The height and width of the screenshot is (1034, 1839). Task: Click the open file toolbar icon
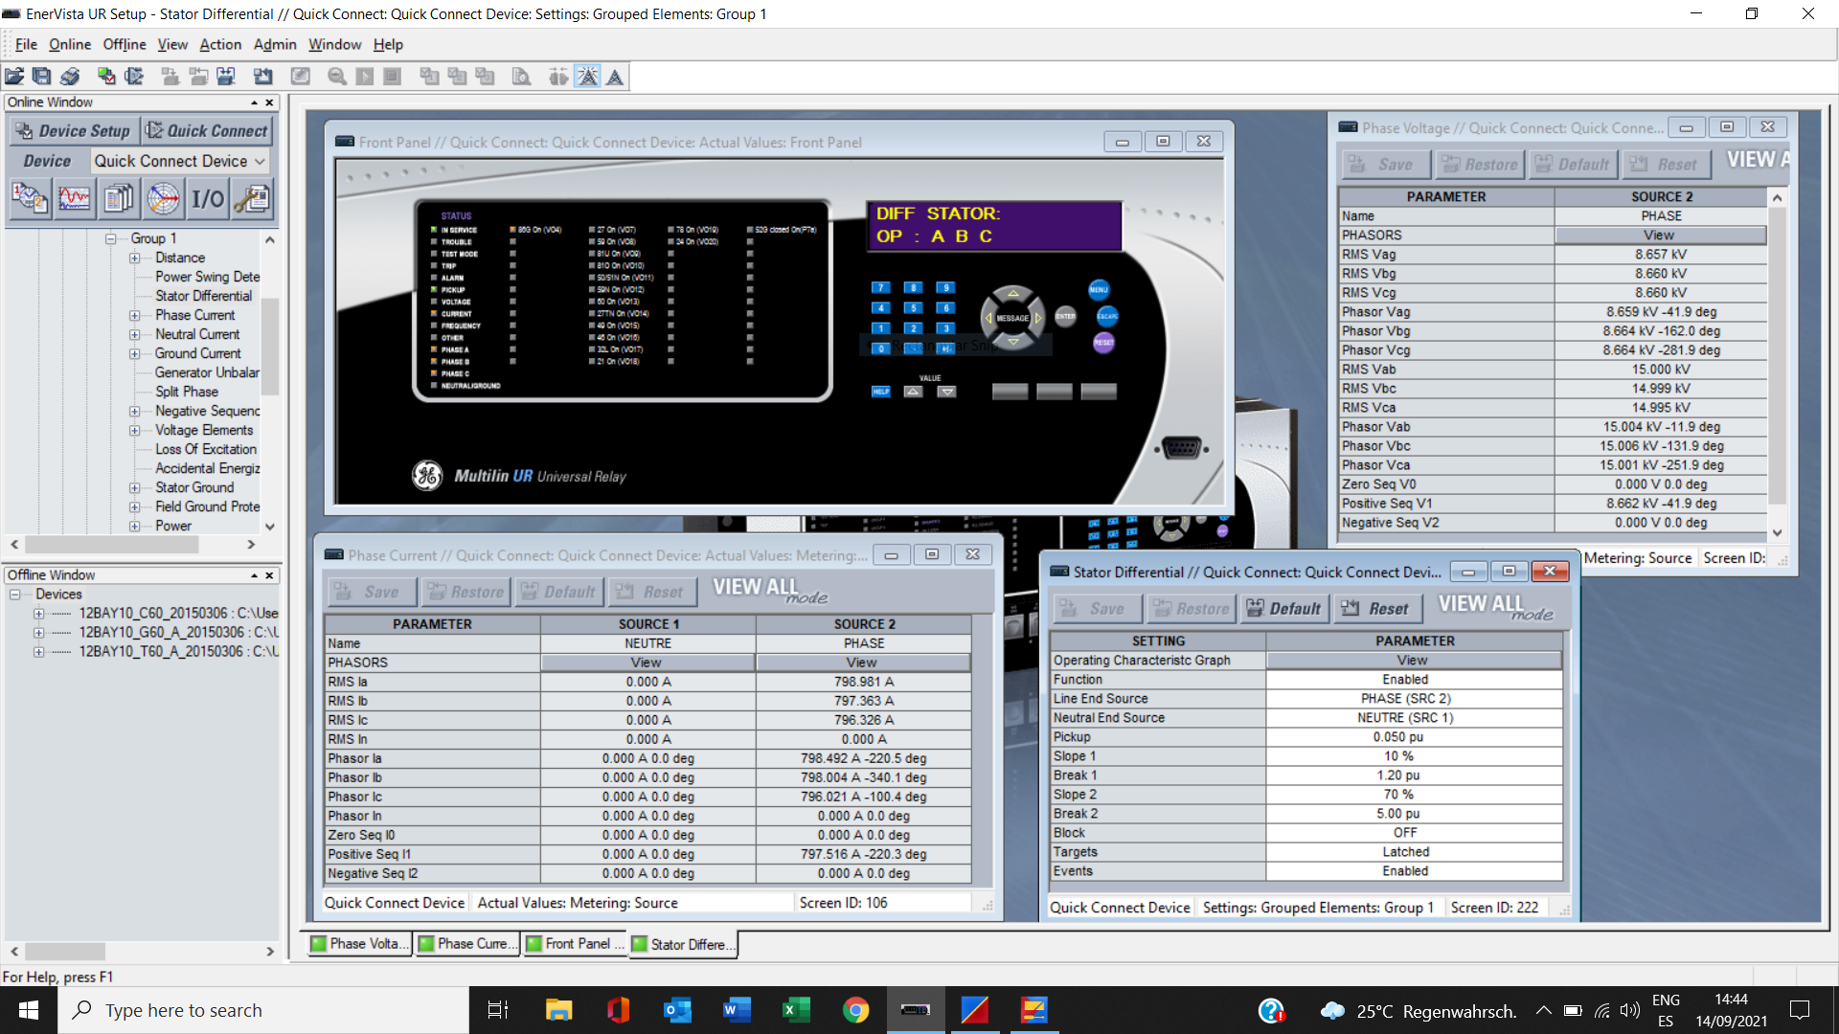pyautogui.click(x=14, y=77)
